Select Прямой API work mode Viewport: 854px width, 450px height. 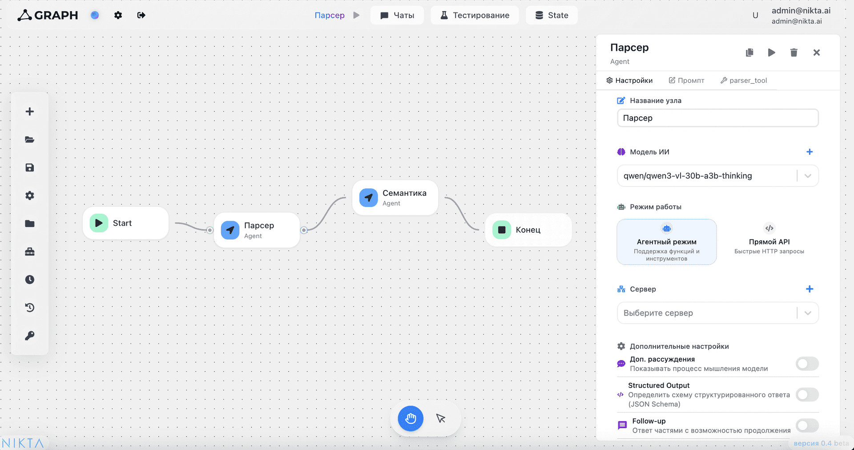coord(769,242)
